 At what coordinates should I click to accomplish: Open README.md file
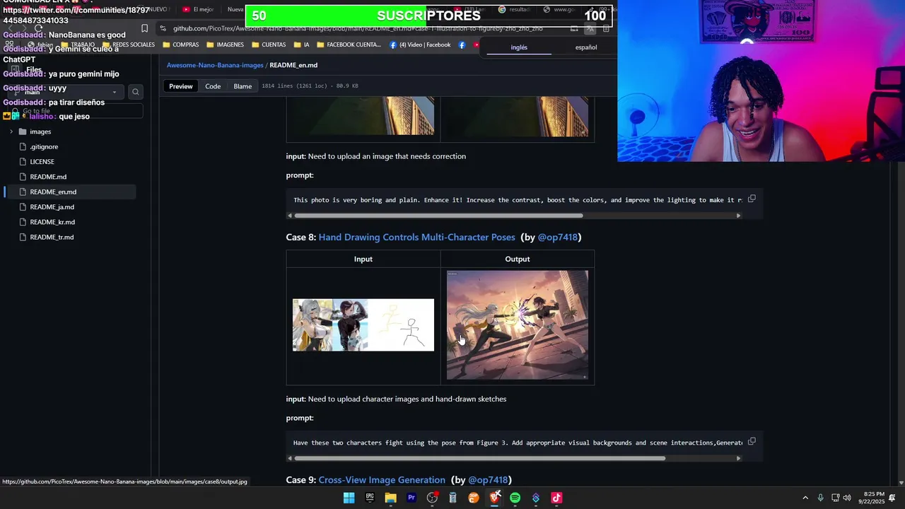pyautogui.click(x=48, y=177)
